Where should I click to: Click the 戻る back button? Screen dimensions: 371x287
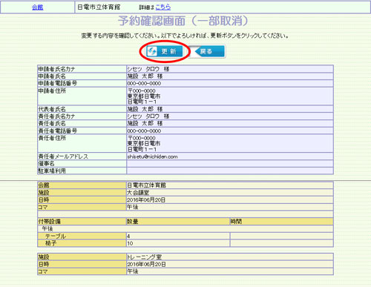[208, 51]
